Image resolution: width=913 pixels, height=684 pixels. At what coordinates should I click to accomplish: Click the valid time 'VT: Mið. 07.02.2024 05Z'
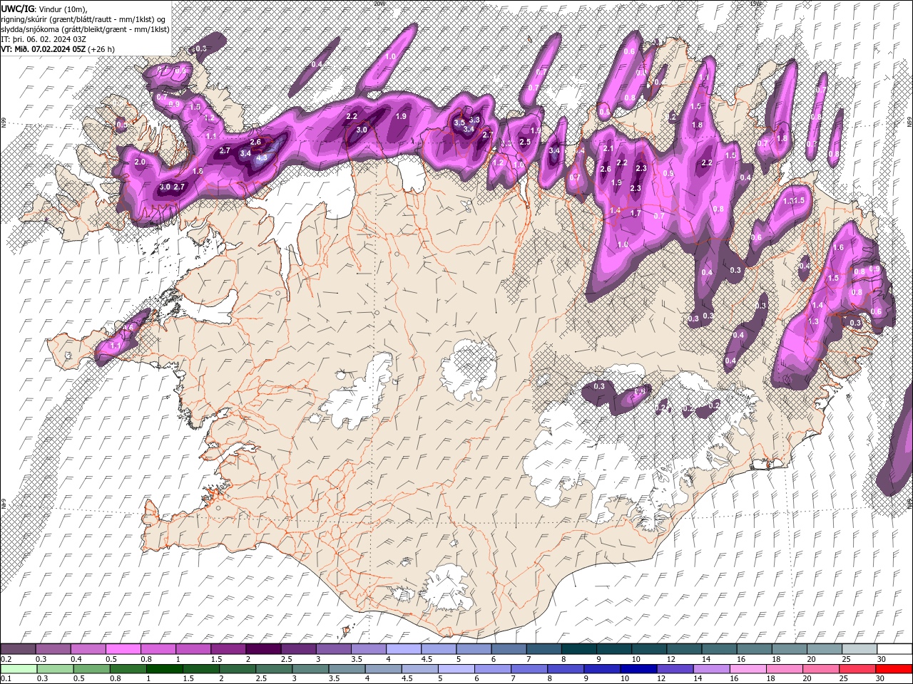44,49
